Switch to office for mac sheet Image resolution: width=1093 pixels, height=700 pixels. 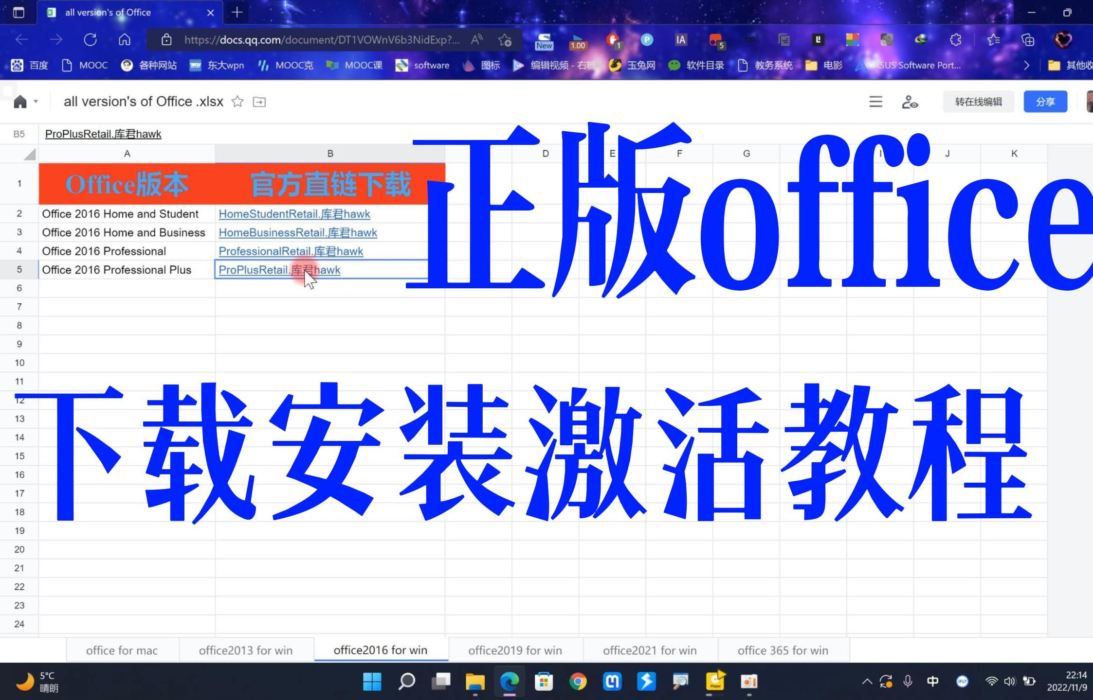(122, 650)
